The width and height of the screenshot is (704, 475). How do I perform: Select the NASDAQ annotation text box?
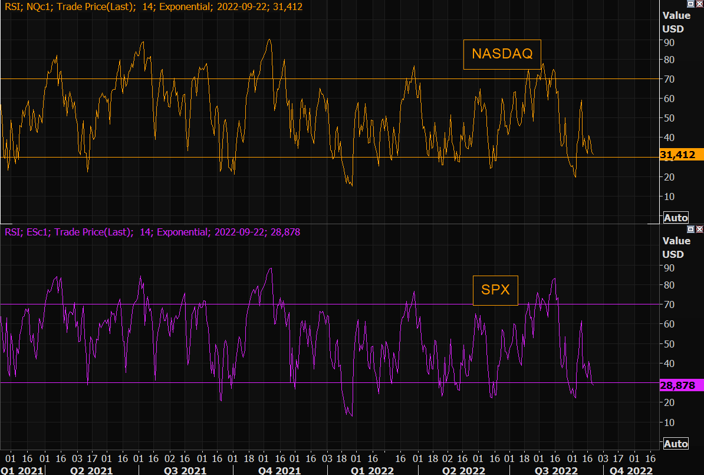(x=502, y=54)
